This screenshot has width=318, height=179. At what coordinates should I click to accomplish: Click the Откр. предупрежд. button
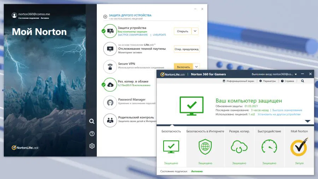(187, 49)
